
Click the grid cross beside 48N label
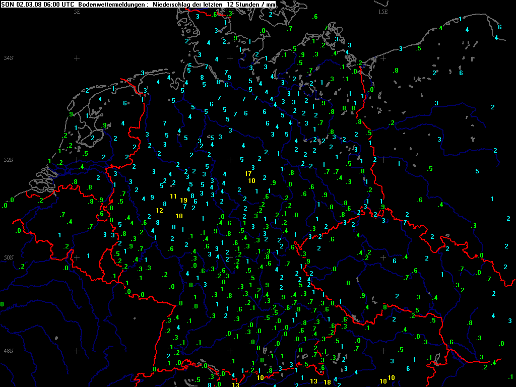tap(77, 351)
